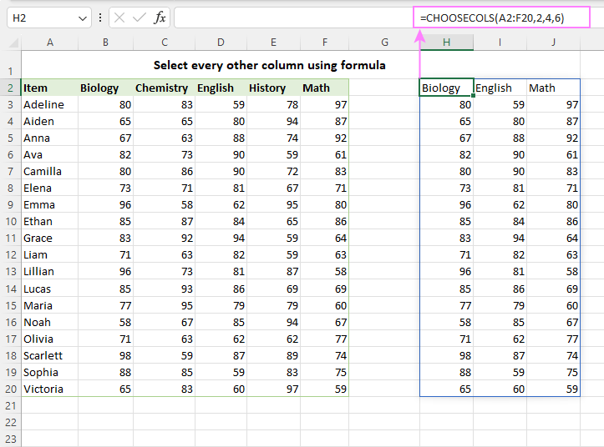Click the 'Math' header in column F
Image resolution: width=604 pixels, height=447 pixels.
pos(325,88)
